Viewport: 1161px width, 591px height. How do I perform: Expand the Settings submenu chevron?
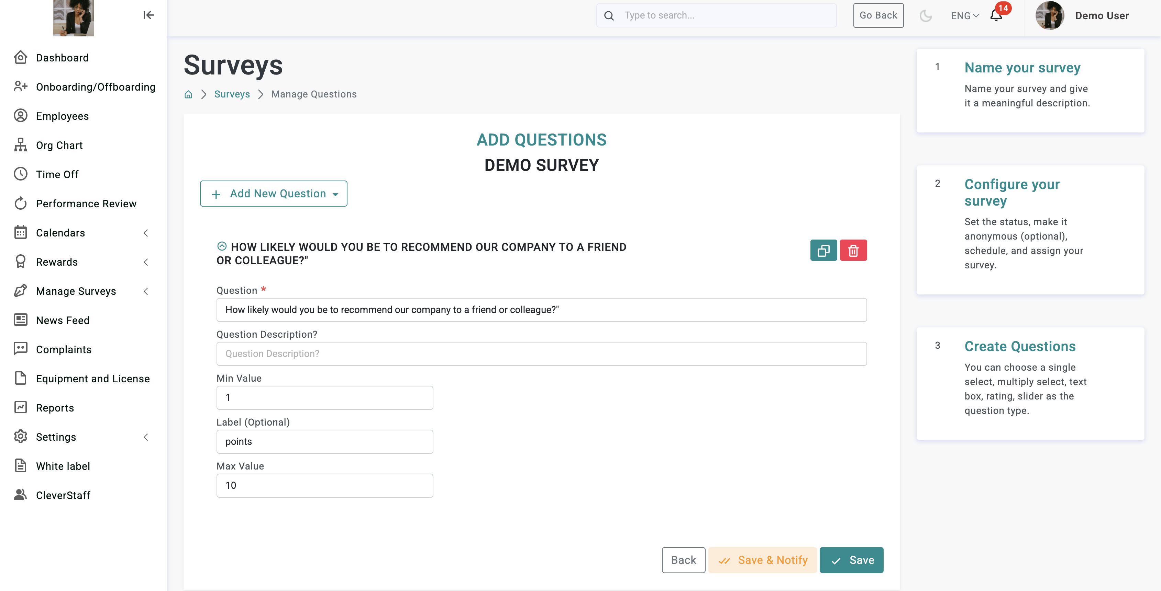tap(146, 437)
